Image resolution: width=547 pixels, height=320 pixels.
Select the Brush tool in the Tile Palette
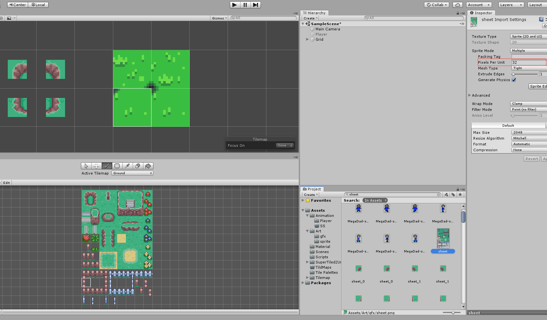coord(107,166)
